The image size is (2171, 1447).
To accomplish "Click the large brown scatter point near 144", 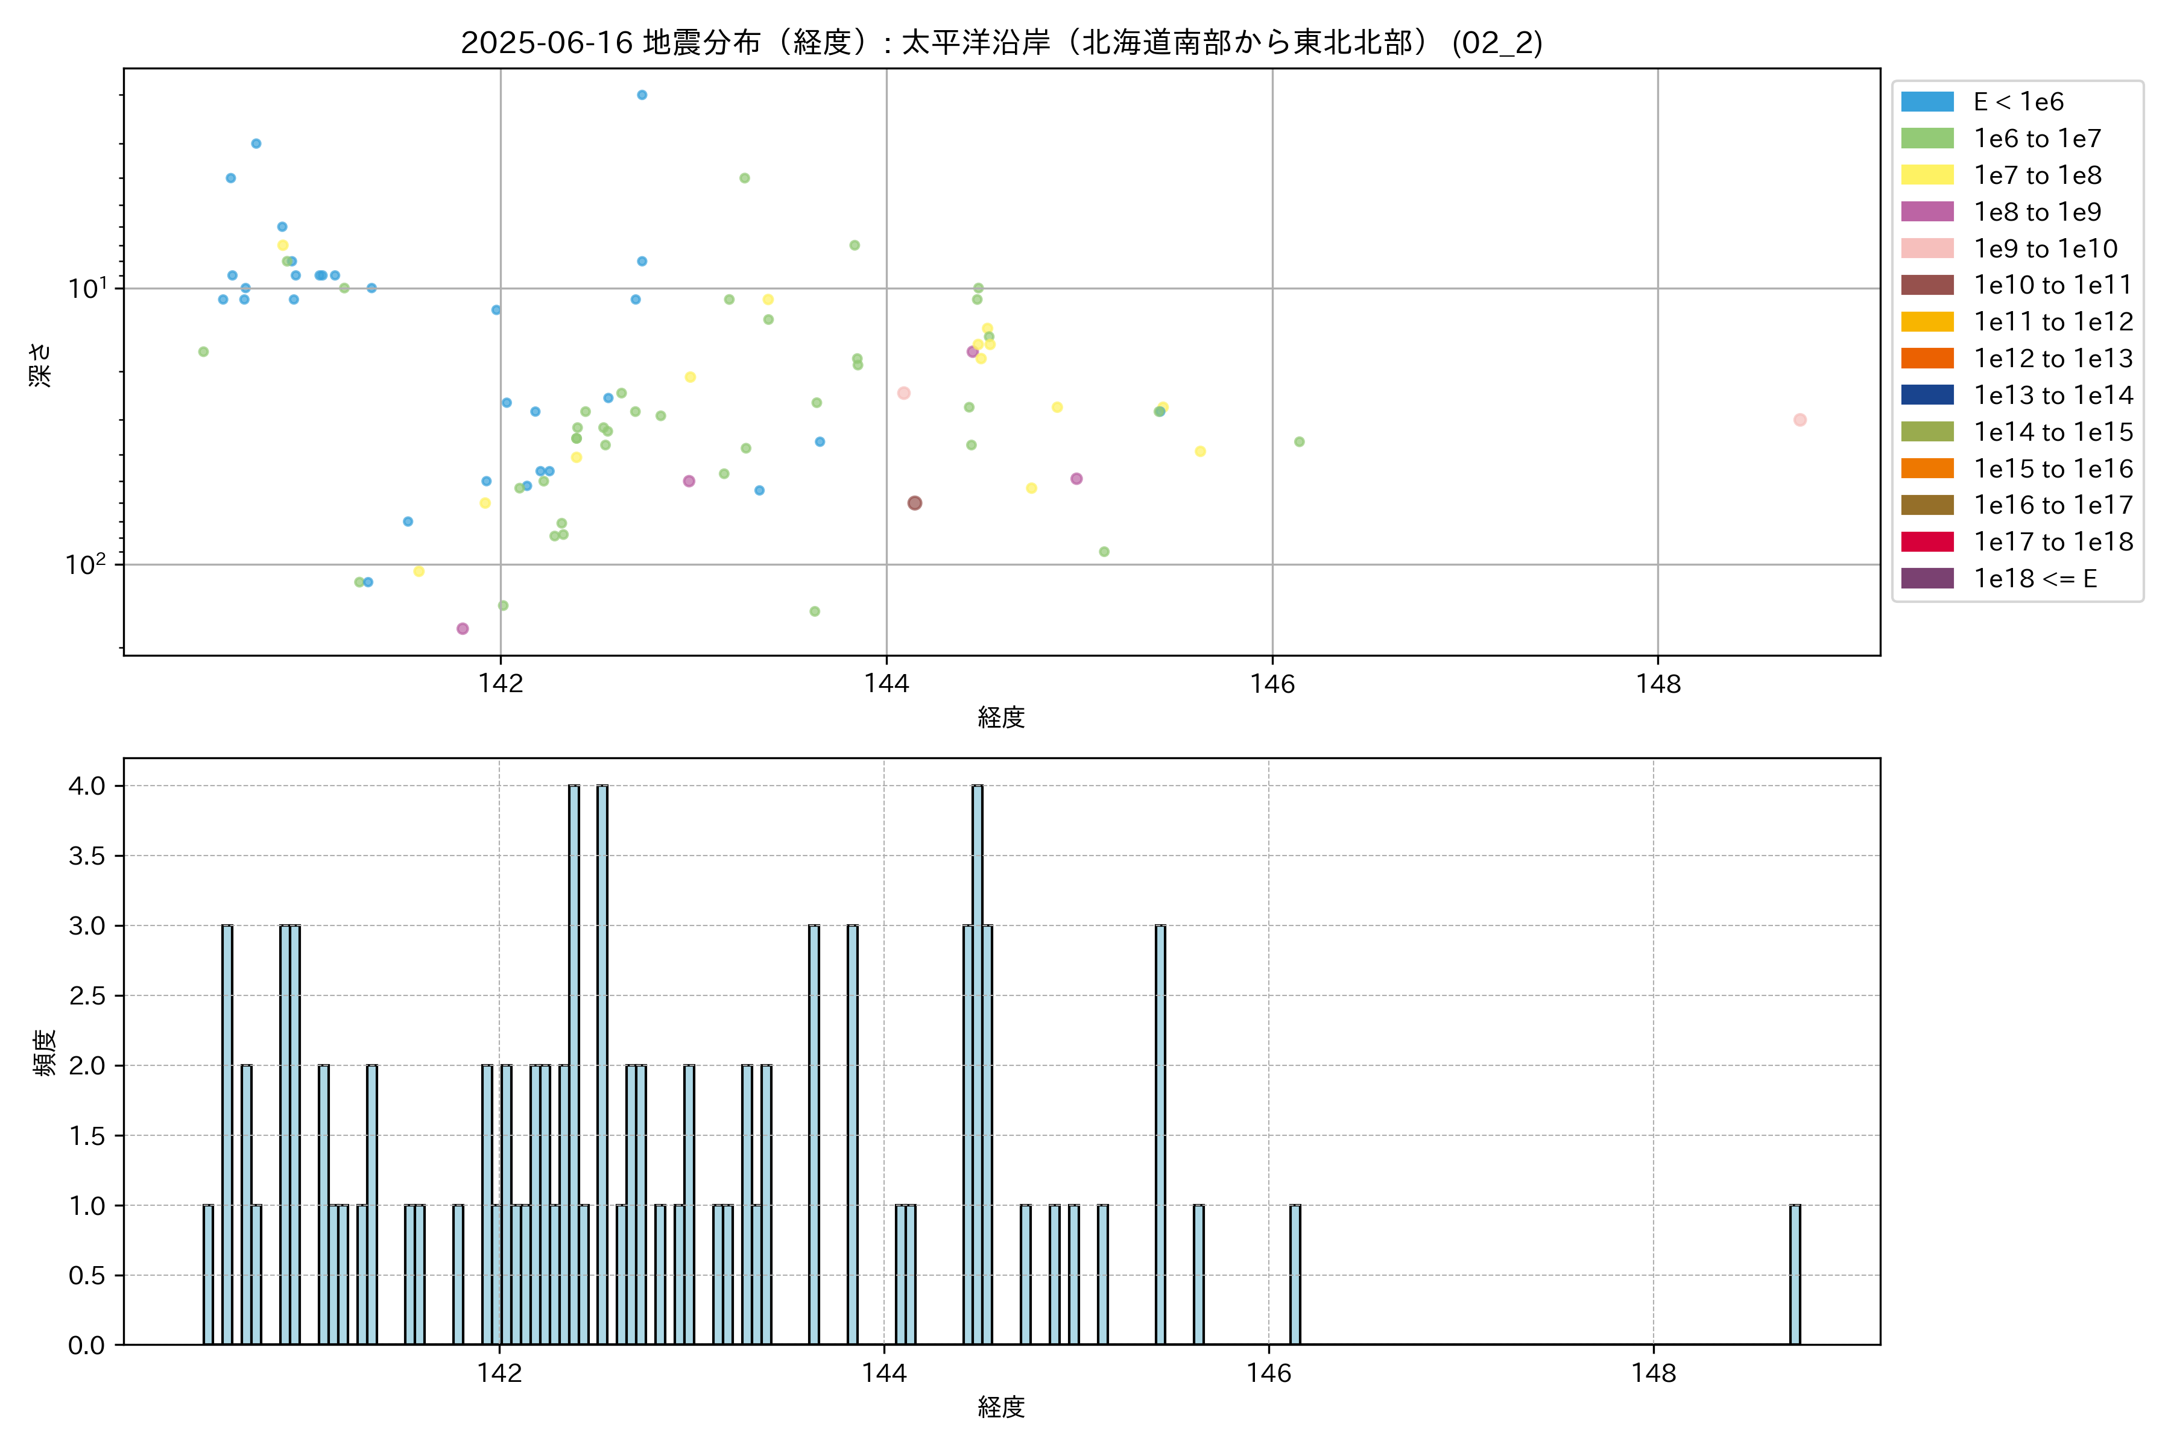I will 915,503.
